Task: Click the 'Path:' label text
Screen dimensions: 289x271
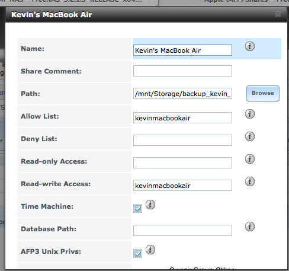Action: (30, 94)
